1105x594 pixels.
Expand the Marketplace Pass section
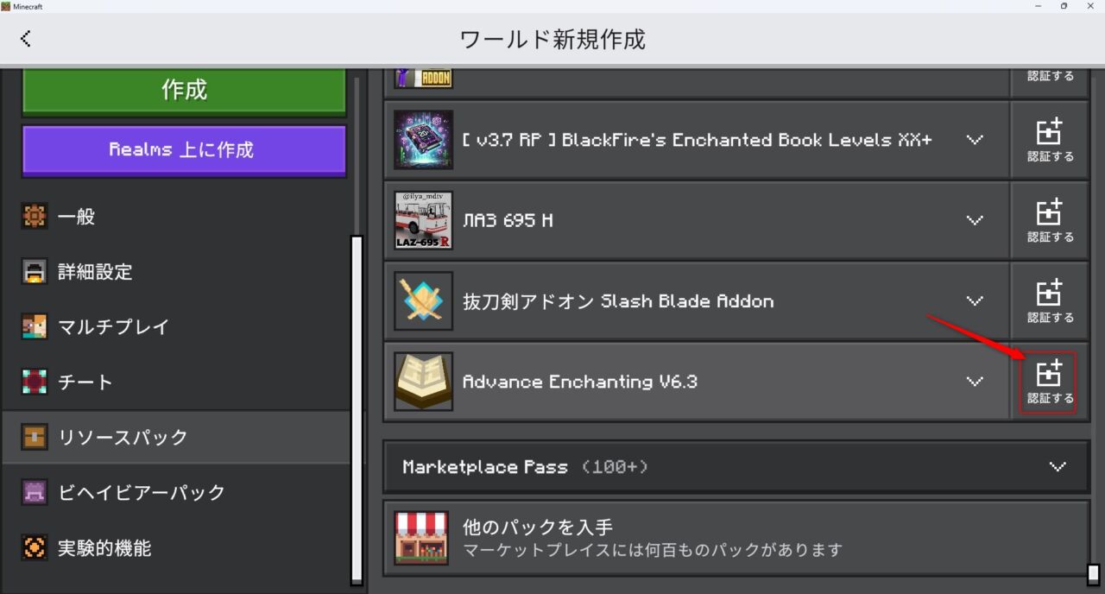[1058, 467]
